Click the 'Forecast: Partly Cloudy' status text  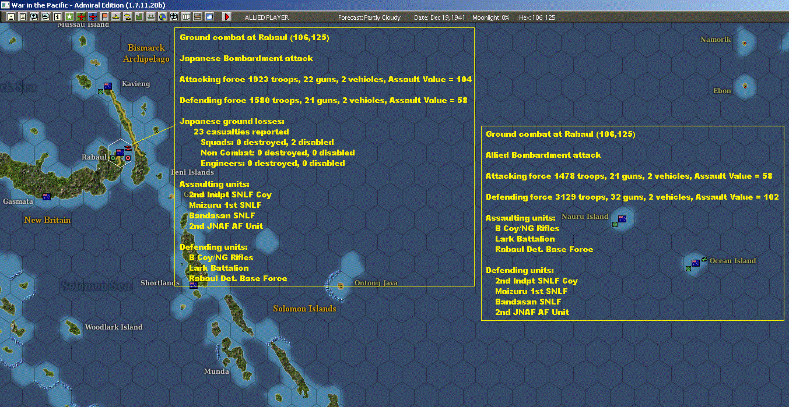click(x=370, y=17)
